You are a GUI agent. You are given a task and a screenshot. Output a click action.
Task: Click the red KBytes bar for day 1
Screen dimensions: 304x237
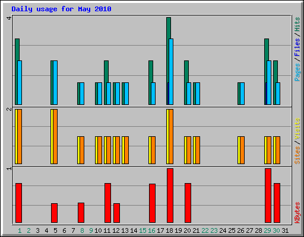point(18,203)
